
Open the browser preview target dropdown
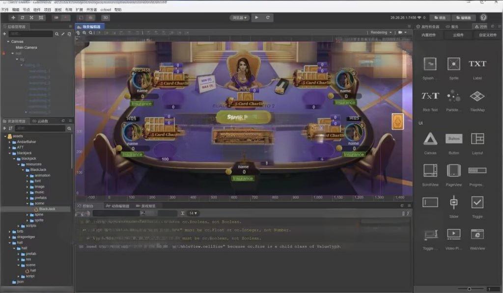click(x=239, y=18)
